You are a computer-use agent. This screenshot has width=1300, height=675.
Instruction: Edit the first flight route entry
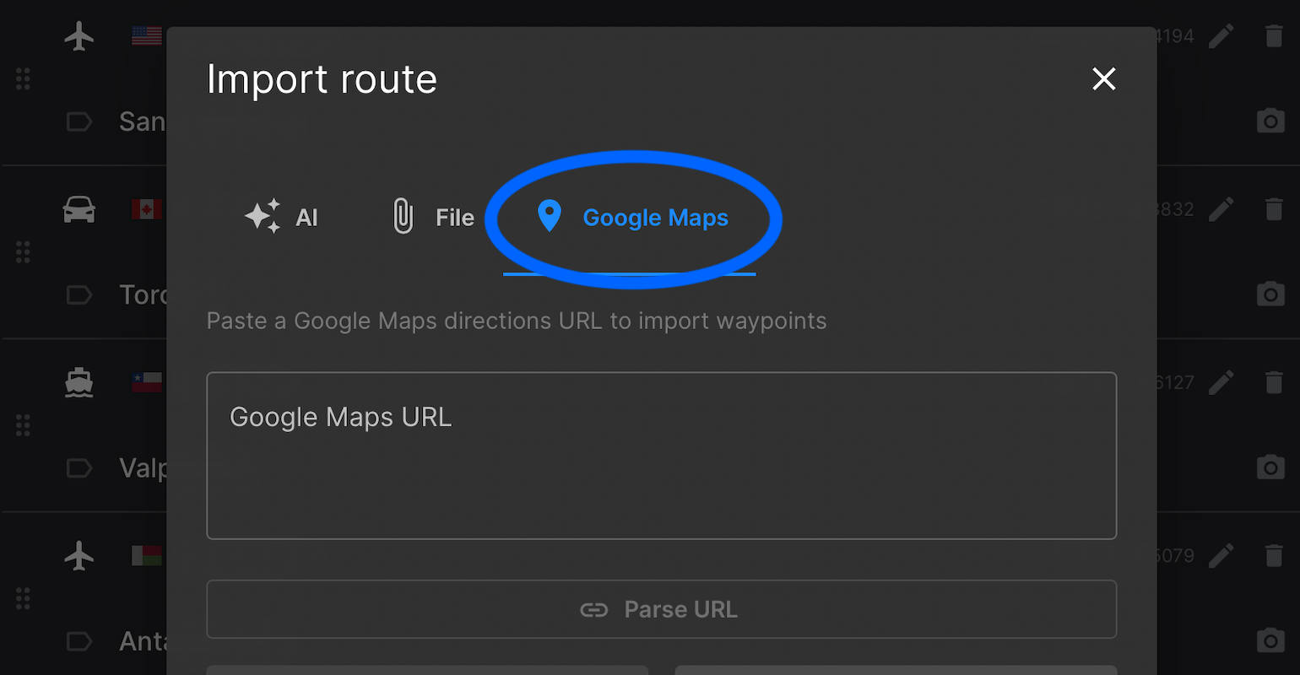pos(1221,36)
